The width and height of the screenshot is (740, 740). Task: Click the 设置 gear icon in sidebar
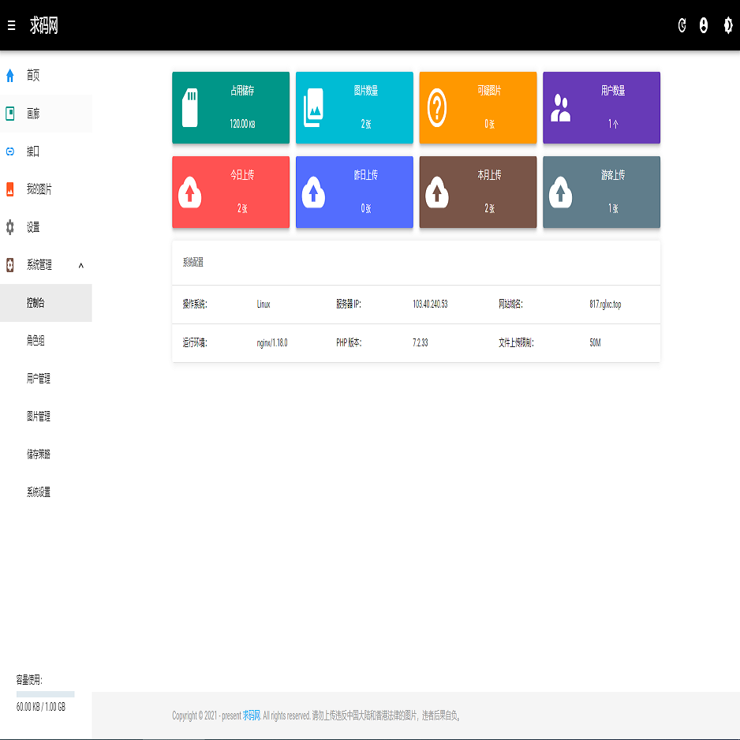(10, 227)
